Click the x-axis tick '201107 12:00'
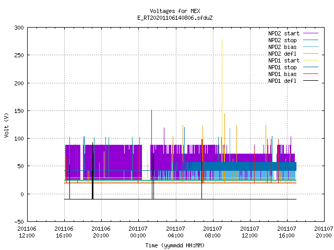334x250 pixels. (250, 232)
